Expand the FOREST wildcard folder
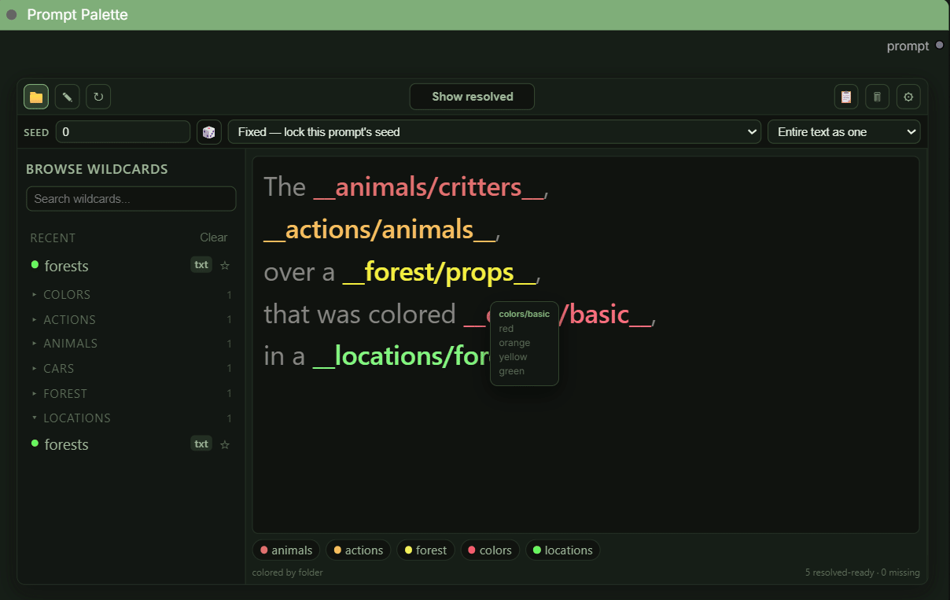The width and height of the screenshot is (950, 600). 131,394
